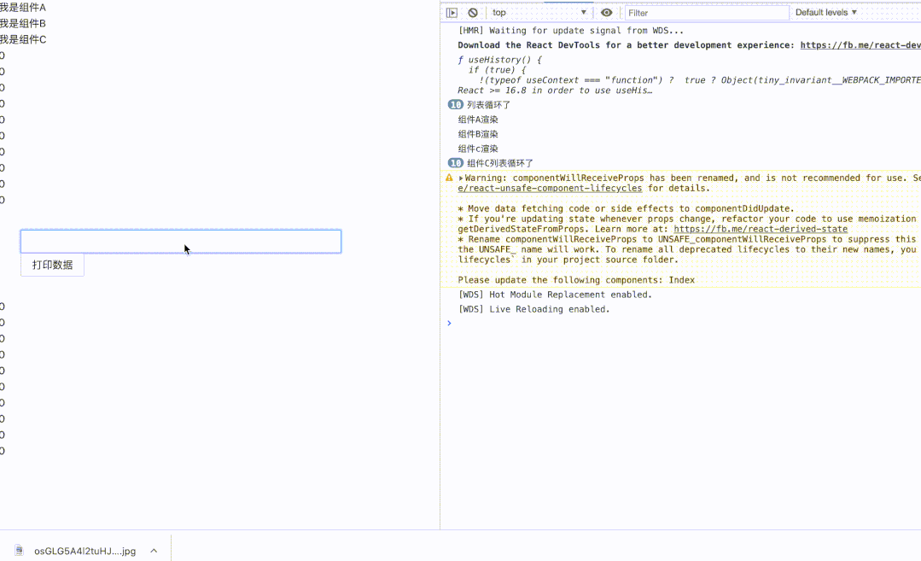Focus the console prompt arrow
Image resolution: width=921 pixels, height=561 pixels.
pyautogui.click(x=449, y=323)
